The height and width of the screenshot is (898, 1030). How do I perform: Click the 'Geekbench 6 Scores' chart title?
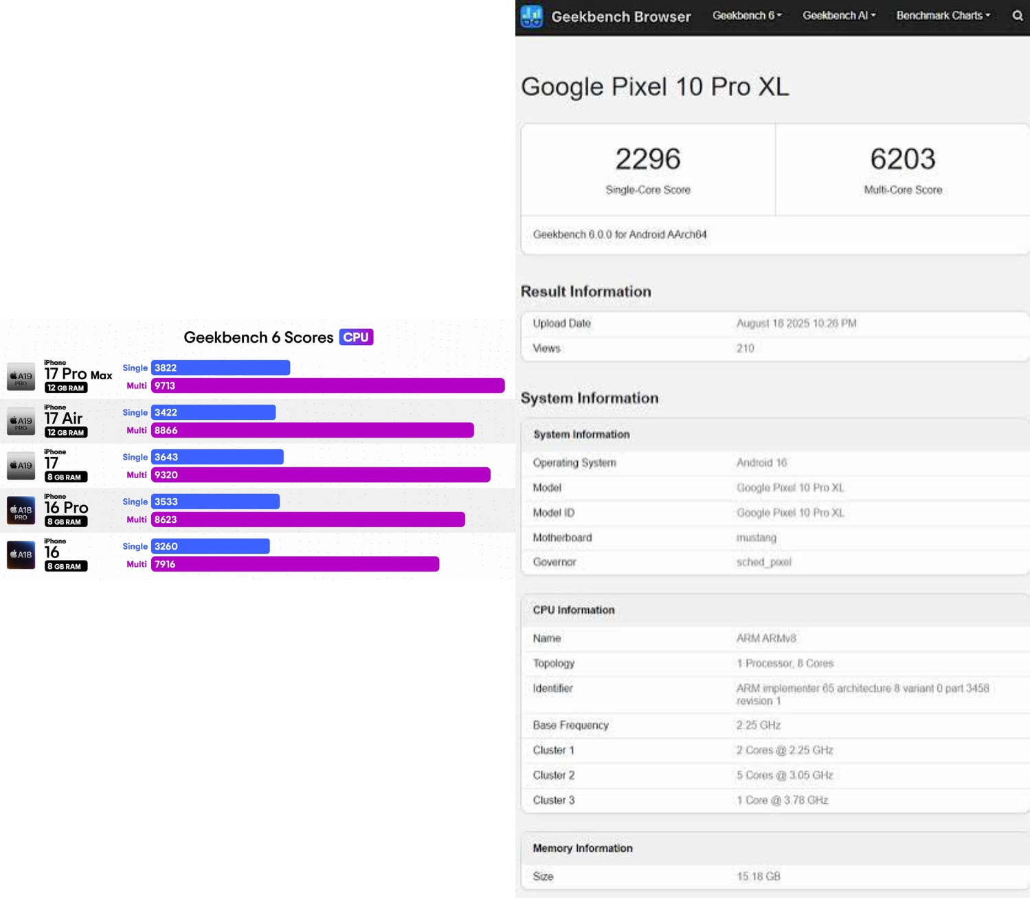pyautogui.click(x=258, y=337)
